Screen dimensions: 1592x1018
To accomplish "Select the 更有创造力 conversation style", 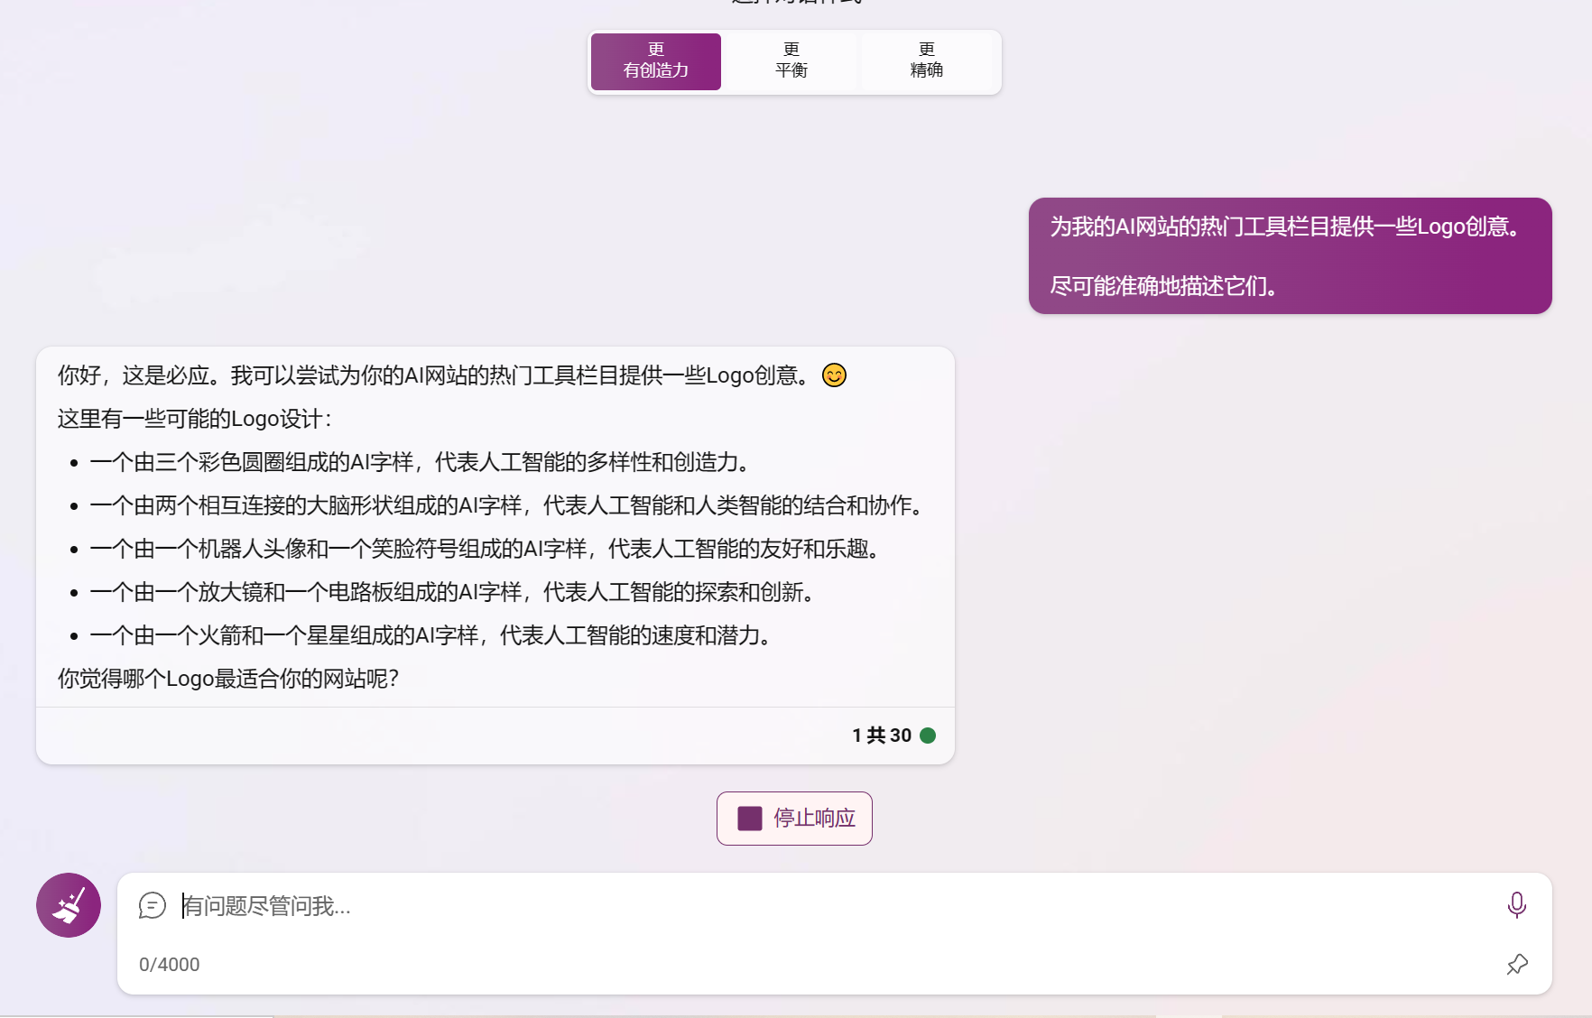I will [x=656, y=61].
